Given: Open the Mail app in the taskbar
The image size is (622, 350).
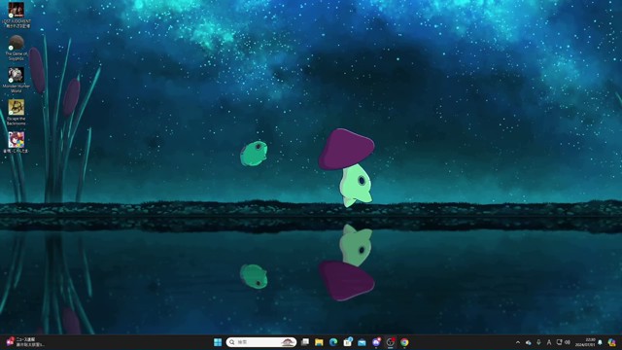Looking at the screenshot, I should [362, 342].
